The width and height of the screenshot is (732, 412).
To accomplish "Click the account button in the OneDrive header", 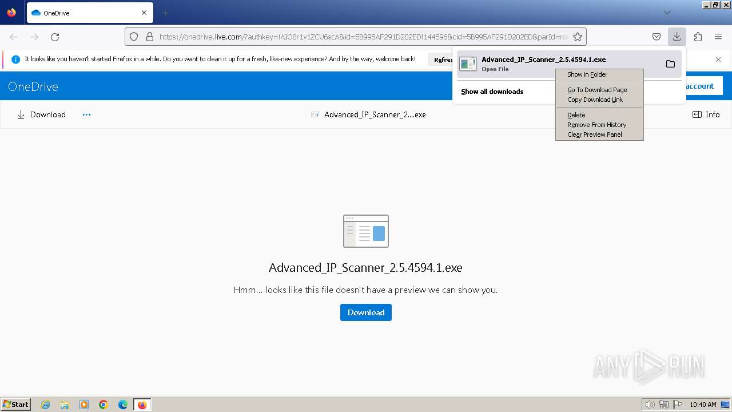I will pos(703,86).
